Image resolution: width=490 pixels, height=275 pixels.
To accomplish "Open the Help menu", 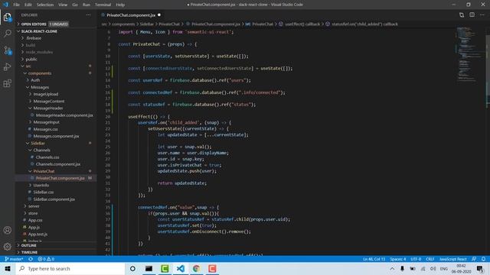I will tap(120, 5).
